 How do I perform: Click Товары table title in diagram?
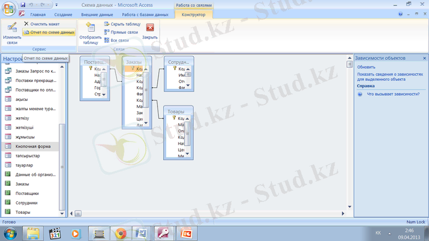point(176,112)
